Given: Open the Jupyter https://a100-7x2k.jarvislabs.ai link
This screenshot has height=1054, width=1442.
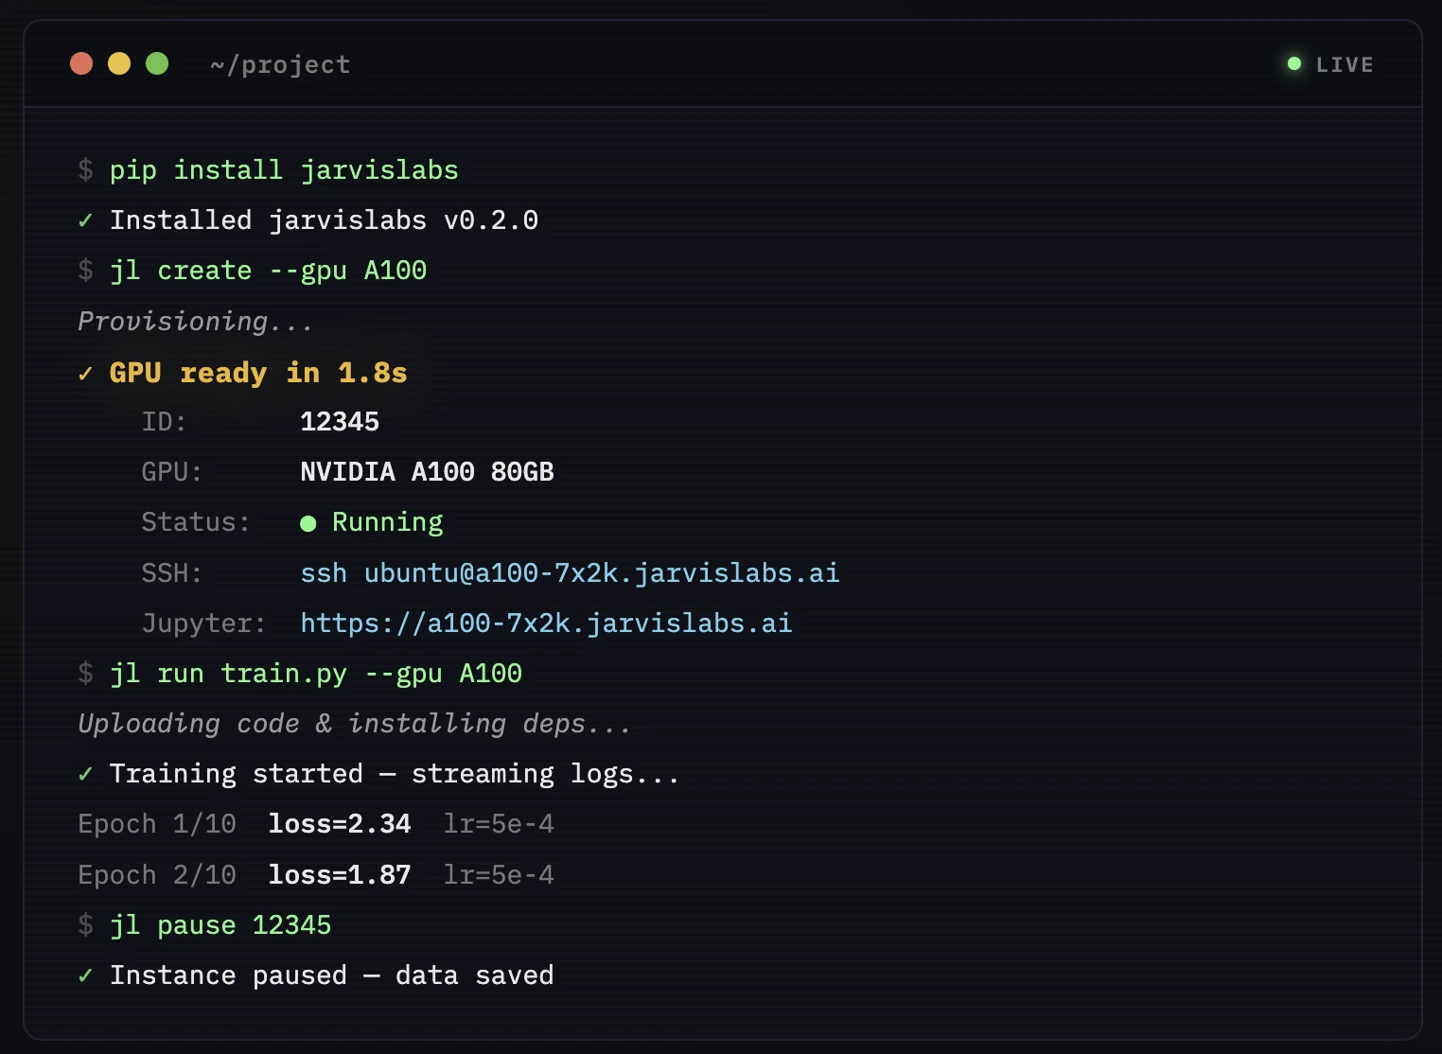Looking at the screenshot, I should tap(546, 623).
